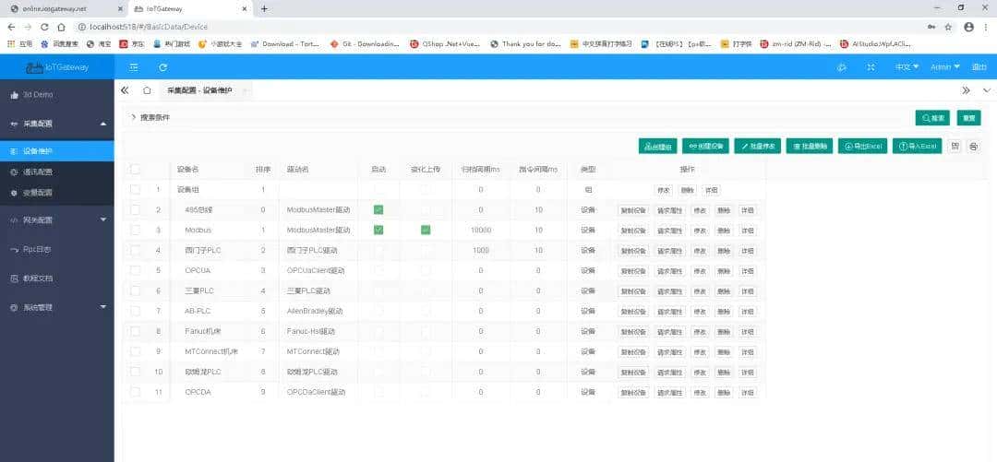Viewport: 997px width, 462px height.
Task: Click the 创建设备 button
Action: (x=706, y=147)
